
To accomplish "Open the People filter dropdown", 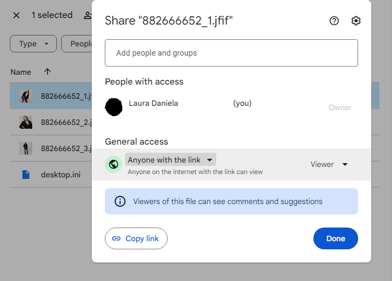I will 77,44.
